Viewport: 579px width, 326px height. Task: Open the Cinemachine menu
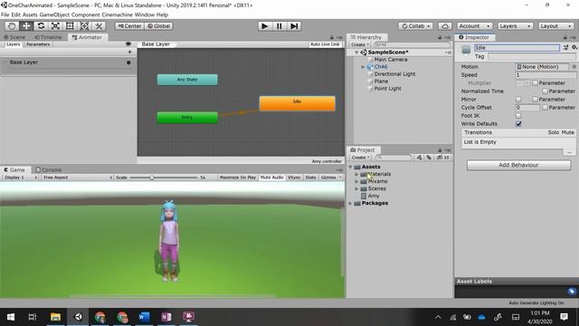pos(117,14)
